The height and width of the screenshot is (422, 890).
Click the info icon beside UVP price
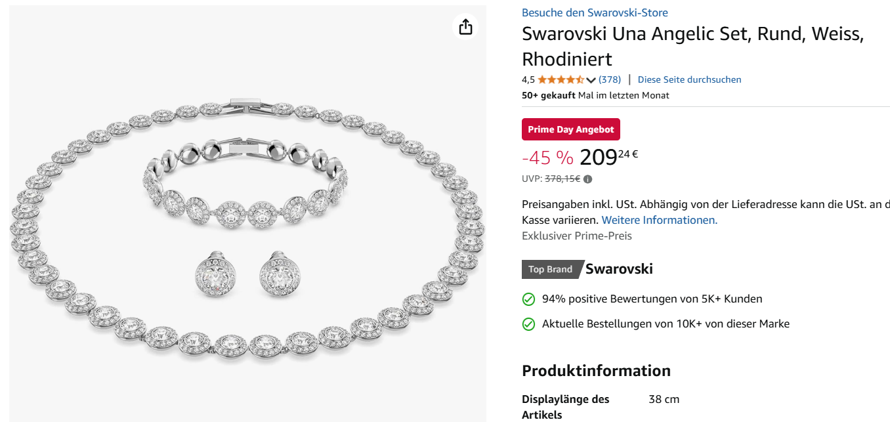point(587,179)
